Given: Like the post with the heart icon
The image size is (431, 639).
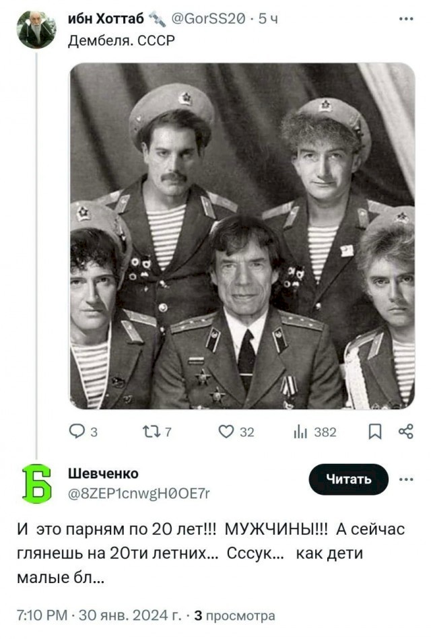Looking at the screenshot, I should click(226, 431).
